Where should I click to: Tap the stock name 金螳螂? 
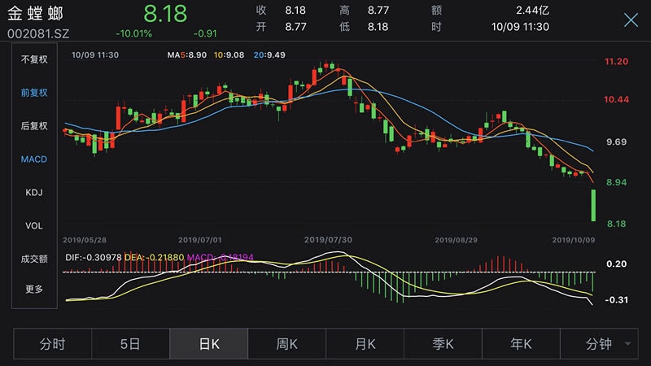pos(35,14)
